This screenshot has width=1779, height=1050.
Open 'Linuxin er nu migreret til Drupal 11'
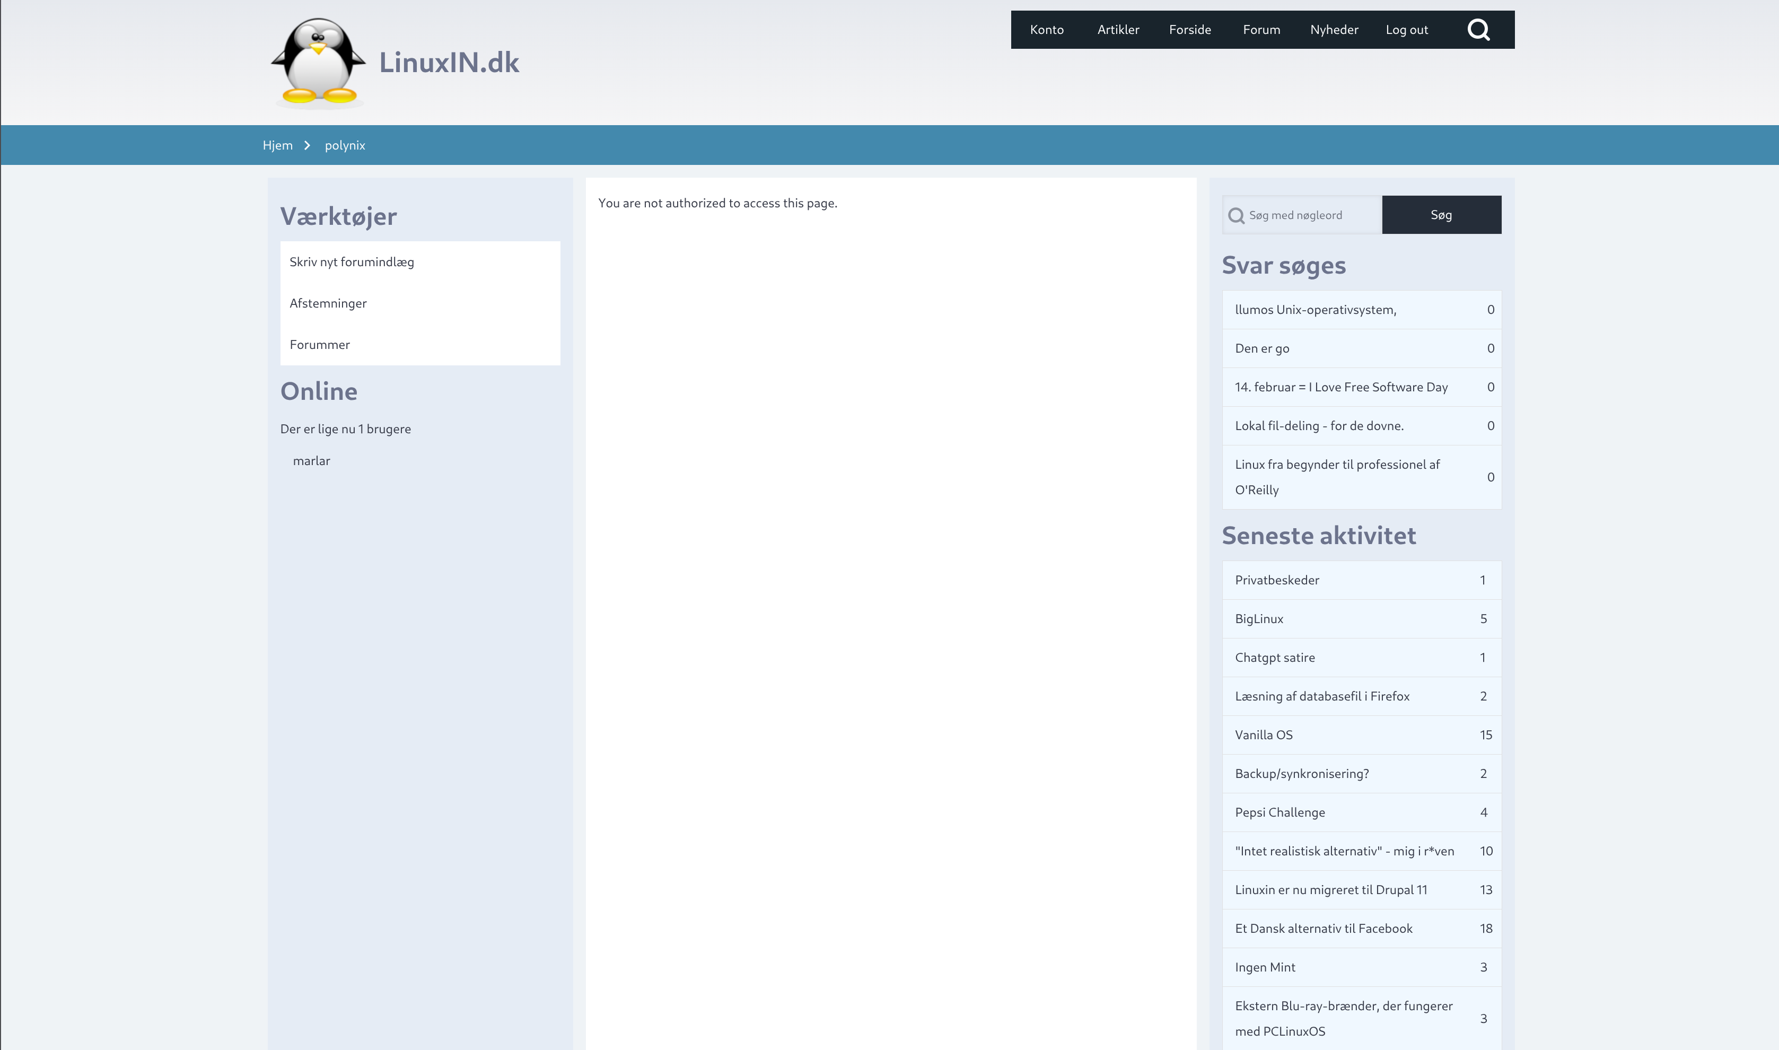1330,890
